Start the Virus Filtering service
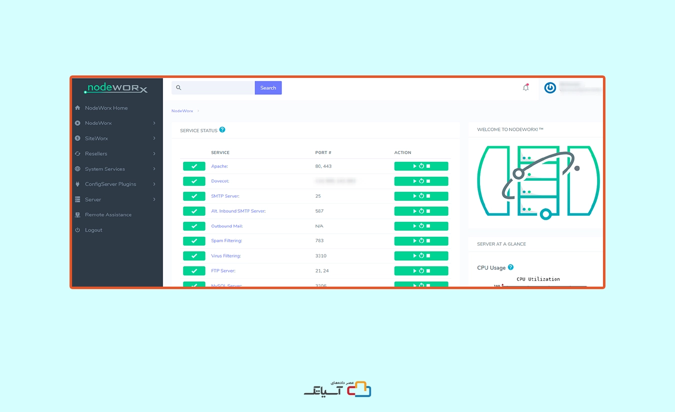The width and height of the screenshot is (675, 412). [x=414, y=256]
